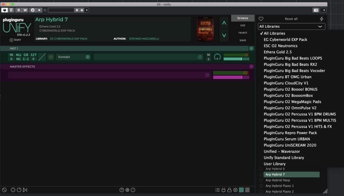The image size is (344, 196).
Task: Click the W write automation button
Action: [x=25, y=10]
